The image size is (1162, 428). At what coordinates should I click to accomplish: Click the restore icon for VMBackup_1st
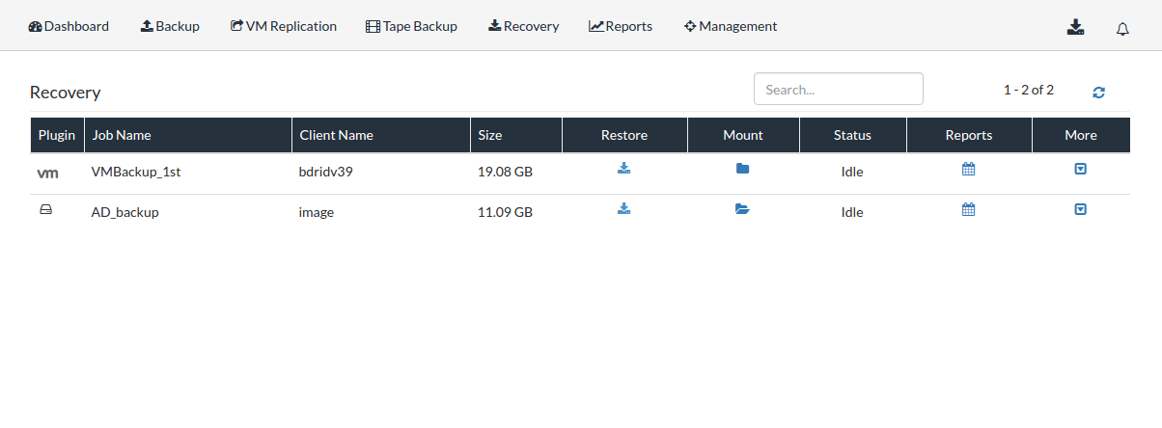click(624, 169)
